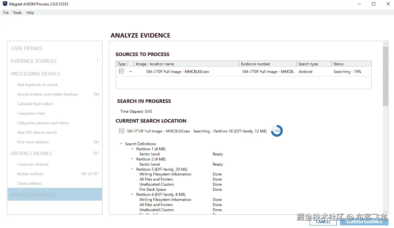Sort by Search type column header

click(x=314, y=64)
